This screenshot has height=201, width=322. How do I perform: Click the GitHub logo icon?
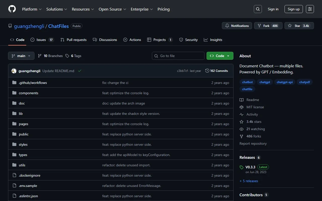pyautogui.click(x=12, y=9)
